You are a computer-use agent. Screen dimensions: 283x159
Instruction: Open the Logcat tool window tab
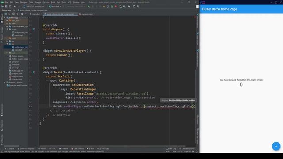point(9,149)
